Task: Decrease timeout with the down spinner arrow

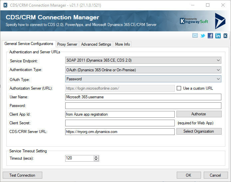Action: 96,160
